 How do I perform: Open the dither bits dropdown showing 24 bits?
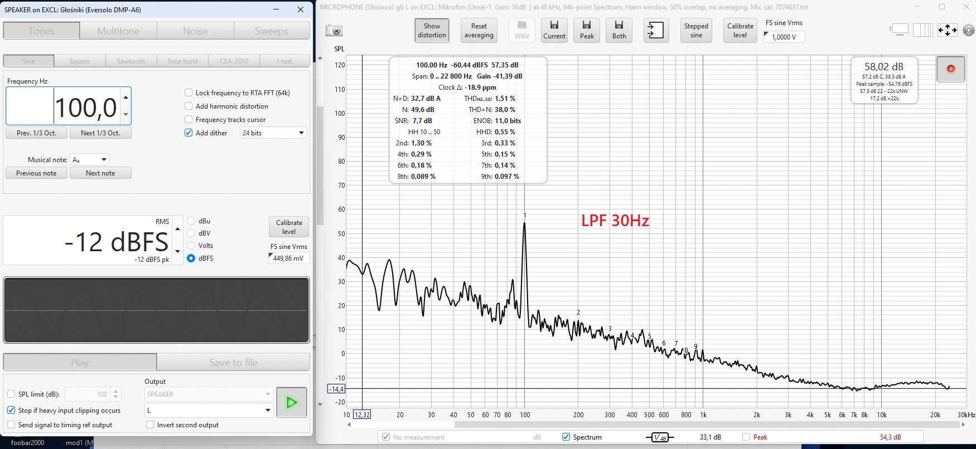273,133
